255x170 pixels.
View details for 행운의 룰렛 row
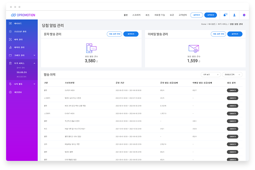click(x=233, y=152)
